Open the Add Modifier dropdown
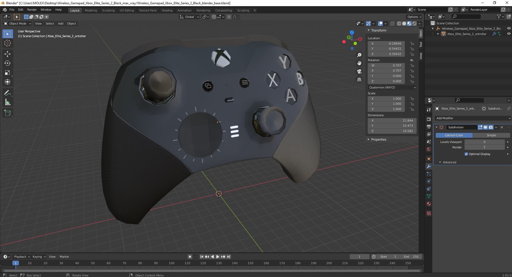The image size is (512, 277). pyautogui.click(x=473, y=118)
